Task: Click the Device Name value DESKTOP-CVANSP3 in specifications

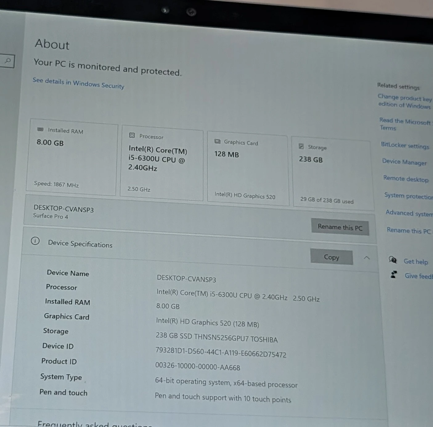Action: (186, 278)
